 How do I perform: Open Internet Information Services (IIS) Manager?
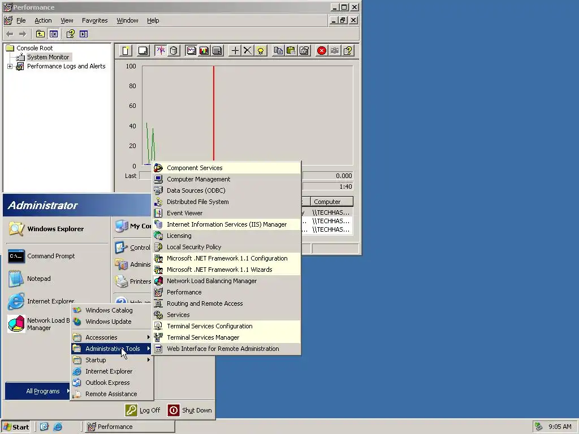(x=226, y=224)
